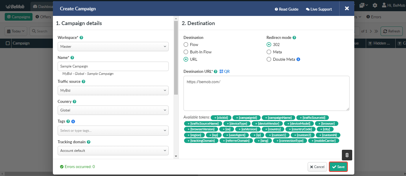Screen dimensions: 406x176
Task: Choose Meta redirect mode
Action: pos(269,52)
